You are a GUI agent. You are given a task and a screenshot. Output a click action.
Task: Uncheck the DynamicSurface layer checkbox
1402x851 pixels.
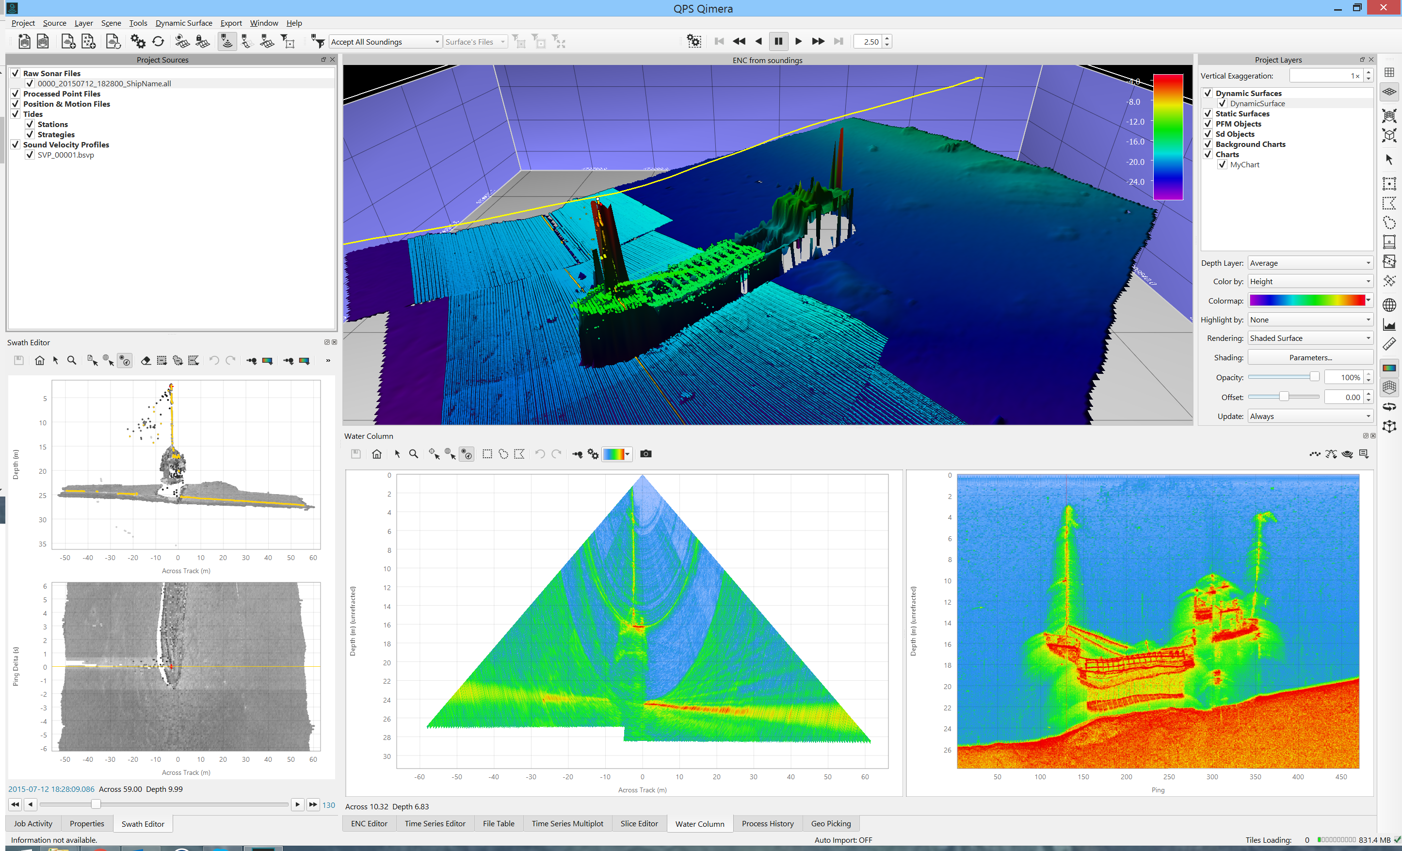pos(1222,104)
